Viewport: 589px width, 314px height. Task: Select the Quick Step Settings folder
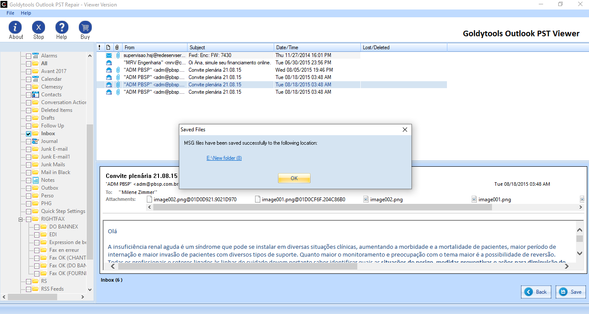(x=63, y=211)
